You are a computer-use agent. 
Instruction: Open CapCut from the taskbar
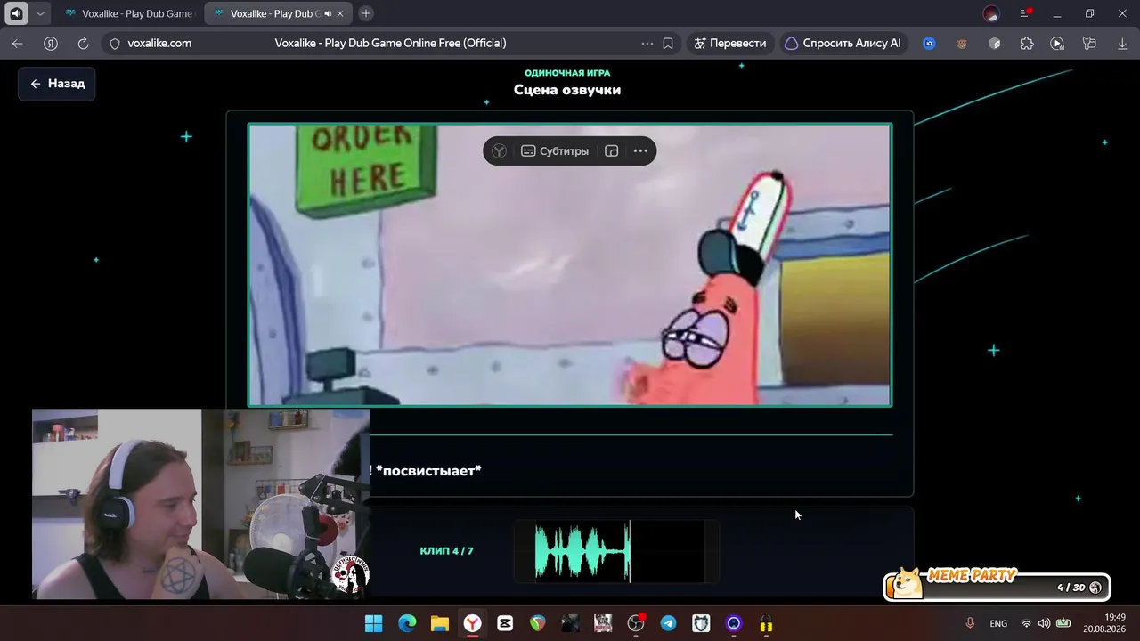point(505,623)
